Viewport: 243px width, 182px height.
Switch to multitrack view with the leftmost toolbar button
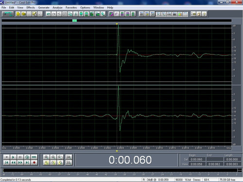click(x=8, y=14)
